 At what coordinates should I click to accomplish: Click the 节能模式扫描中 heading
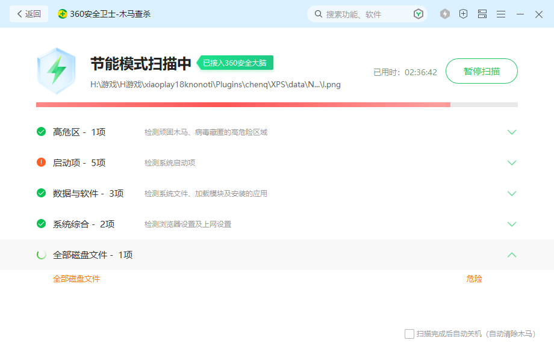(x=141, y=64)
